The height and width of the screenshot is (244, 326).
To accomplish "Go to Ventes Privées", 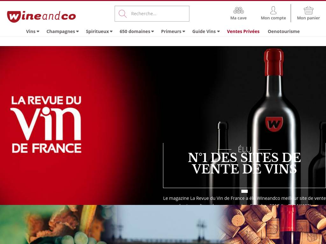I will pyautogui.click(x=243, y=31).
